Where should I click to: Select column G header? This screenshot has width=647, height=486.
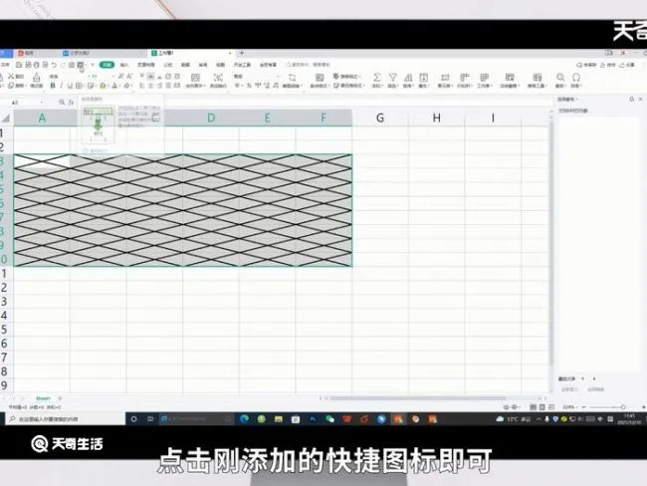380,119
